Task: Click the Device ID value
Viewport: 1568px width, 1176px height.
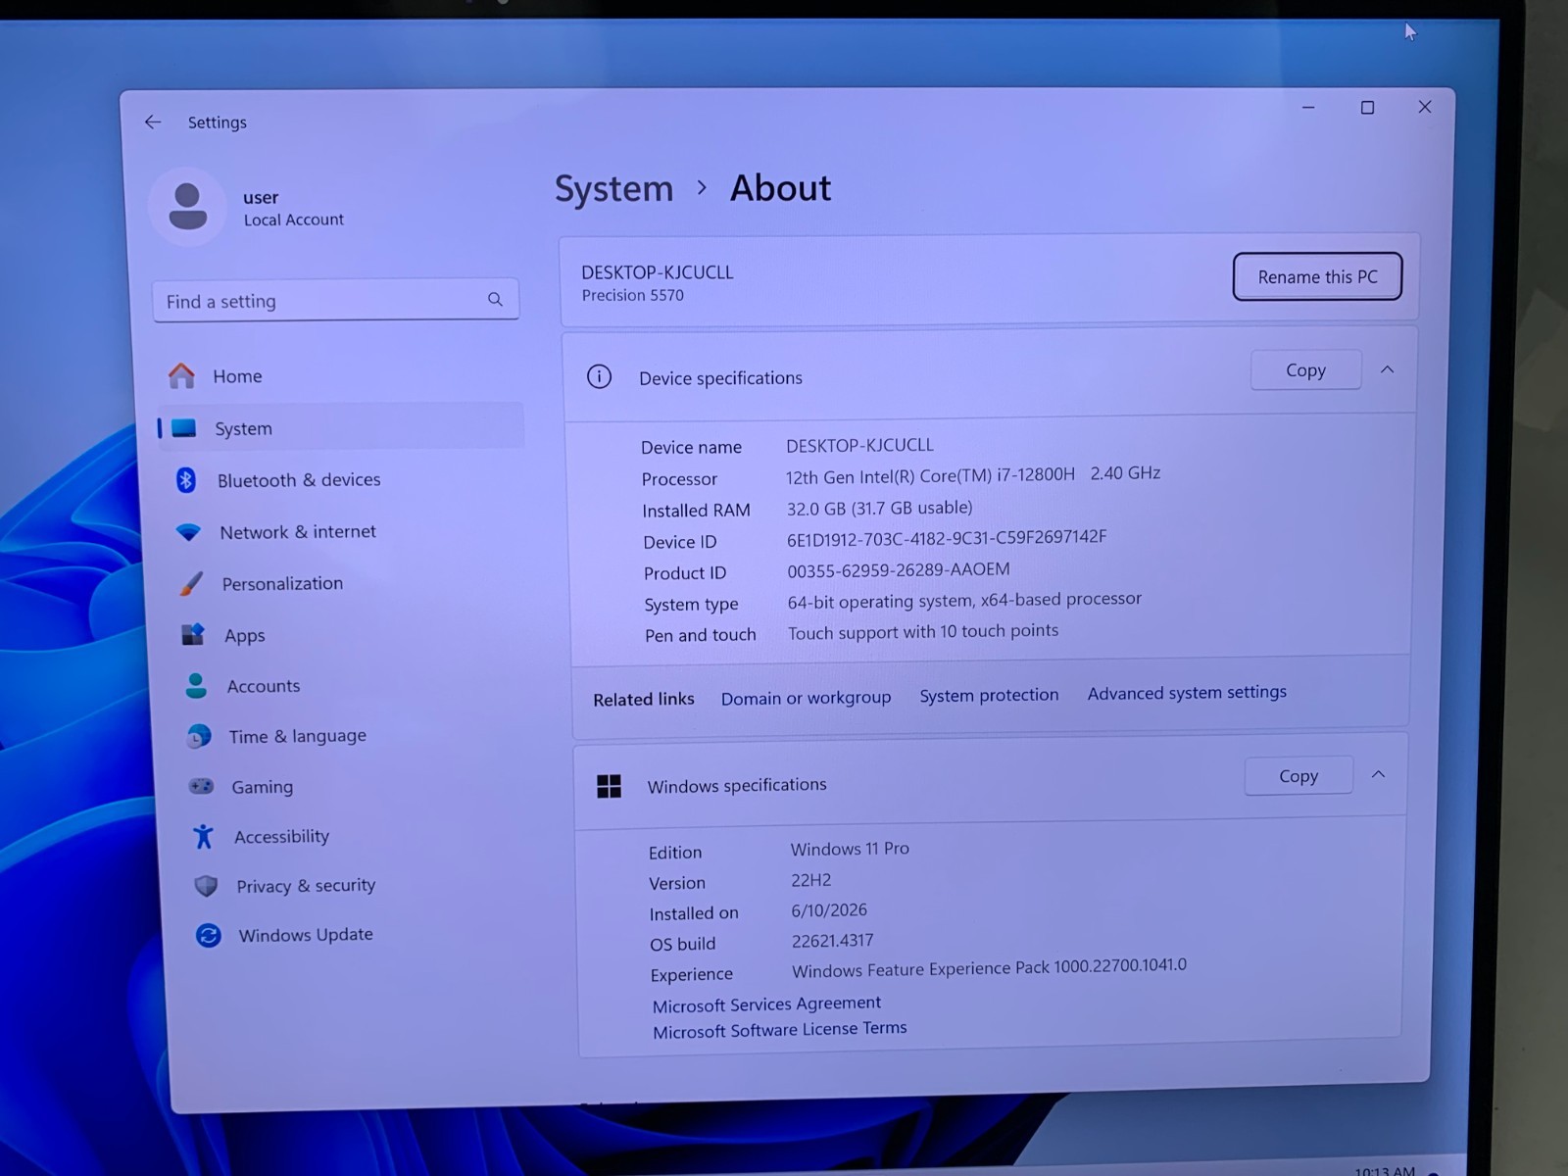Action: click(947, 538)
